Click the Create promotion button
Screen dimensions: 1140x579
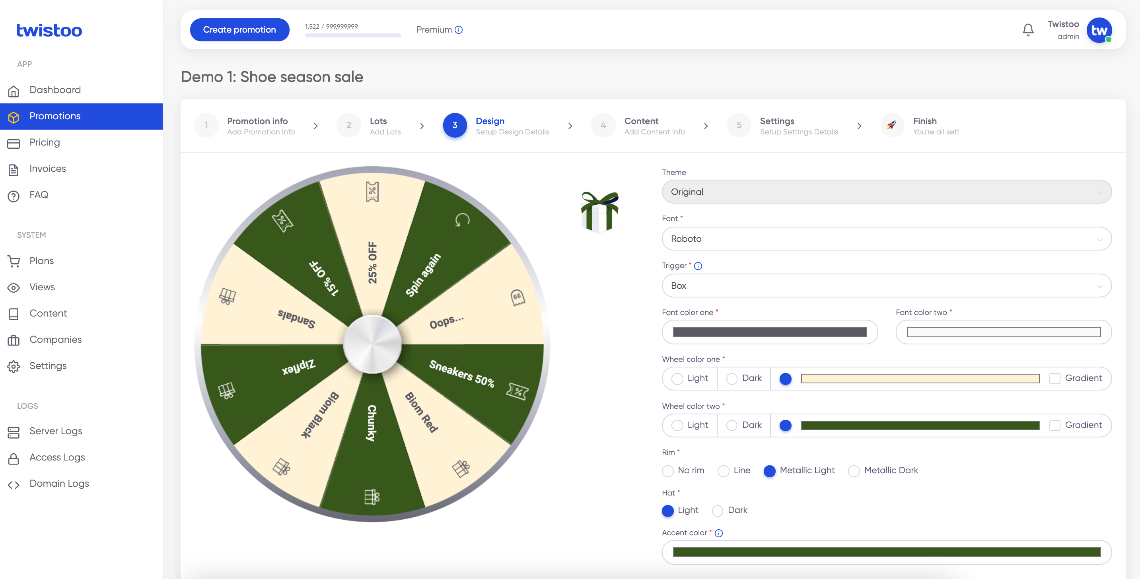(x=239, y=30)
